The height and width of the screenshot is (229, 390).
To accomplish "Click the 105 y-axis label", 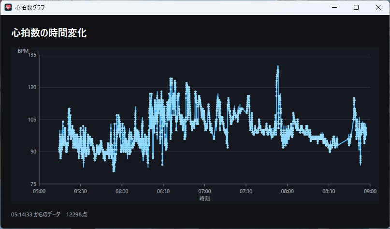I will pyautogui.click(x=32, y=120).
